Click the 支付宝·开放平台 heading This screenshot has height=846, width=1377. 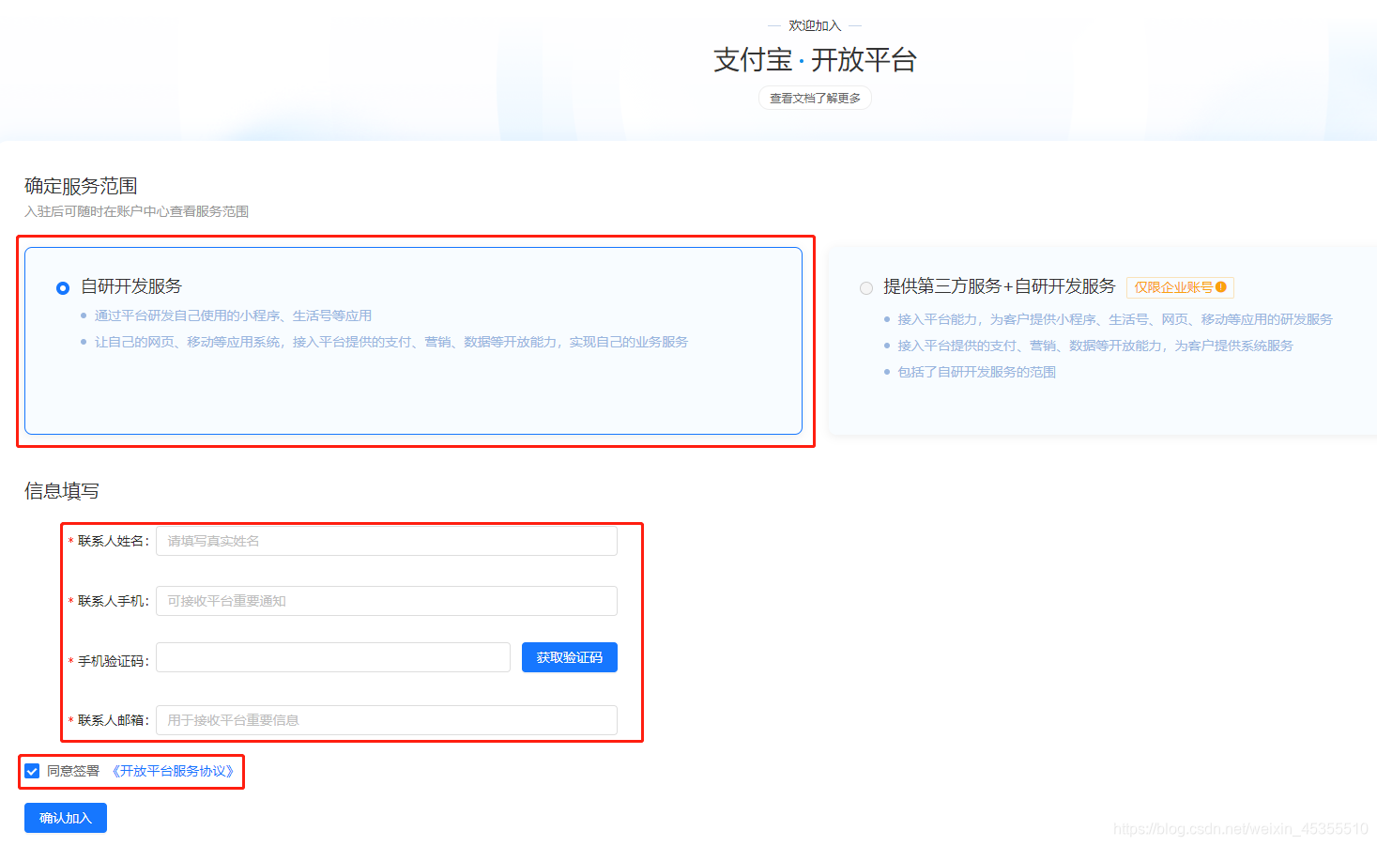tap(815, 60)
